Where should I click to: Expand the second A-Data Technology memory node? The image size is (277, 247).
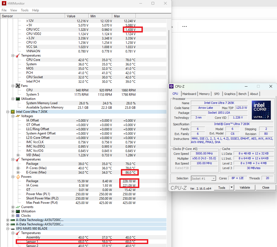pos(8,225)
